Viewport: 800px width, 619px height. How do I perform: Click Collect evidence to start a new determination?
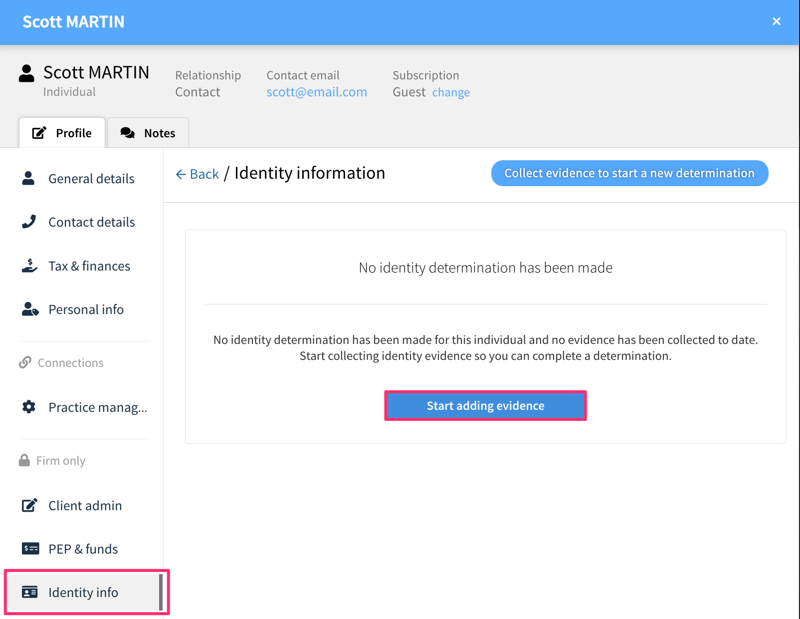[629, 173]
